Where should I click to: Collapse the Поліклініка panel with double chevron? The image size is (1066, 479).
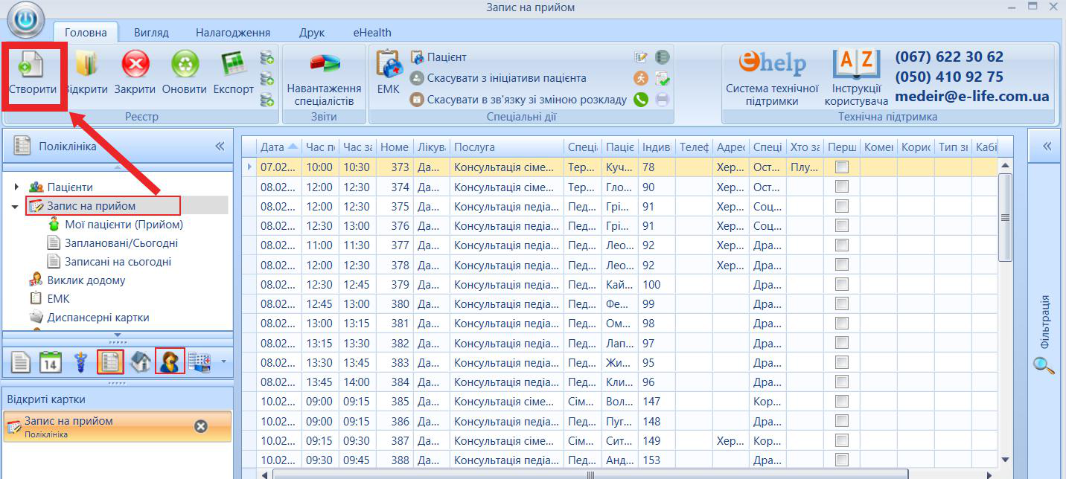pos(220,147)
